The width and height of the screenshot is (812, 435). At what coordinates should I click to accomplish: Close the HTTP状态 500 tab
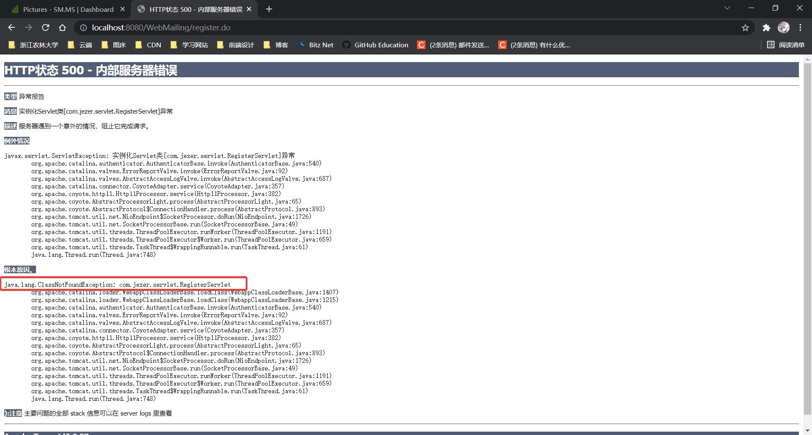249,9
